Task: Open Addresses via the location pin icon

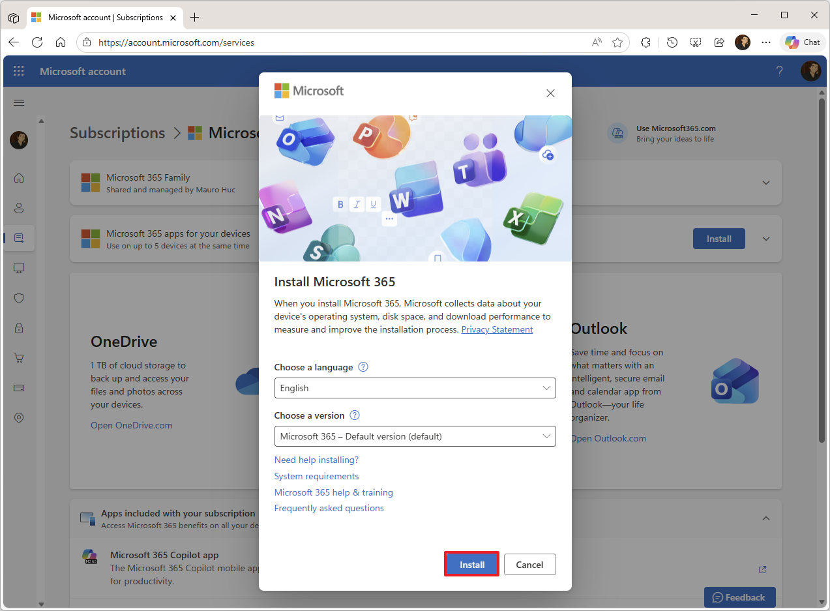Action: coord(19,418)
